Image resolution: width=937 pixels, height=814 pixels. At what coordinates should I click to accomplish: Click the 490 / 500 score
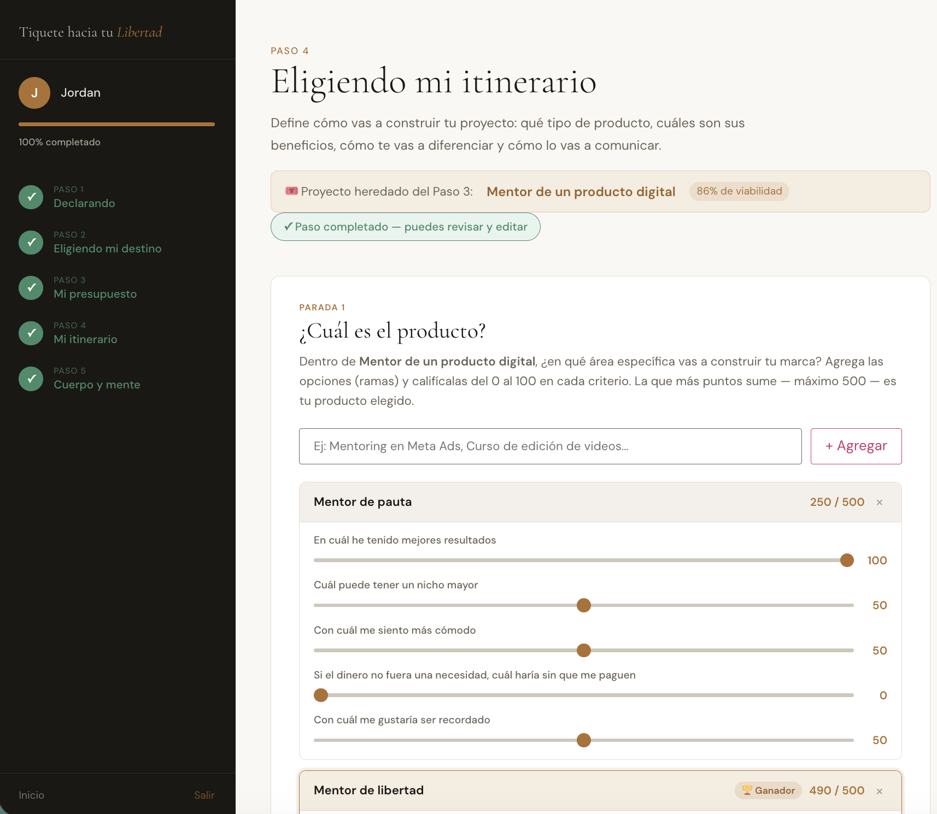coord(837,791)
